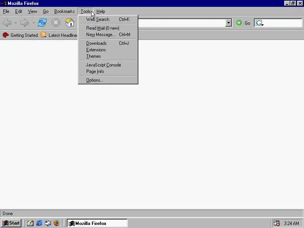The image size is (304, 228).
Task: Select Read Mail (0 new)
Action: 108,28
